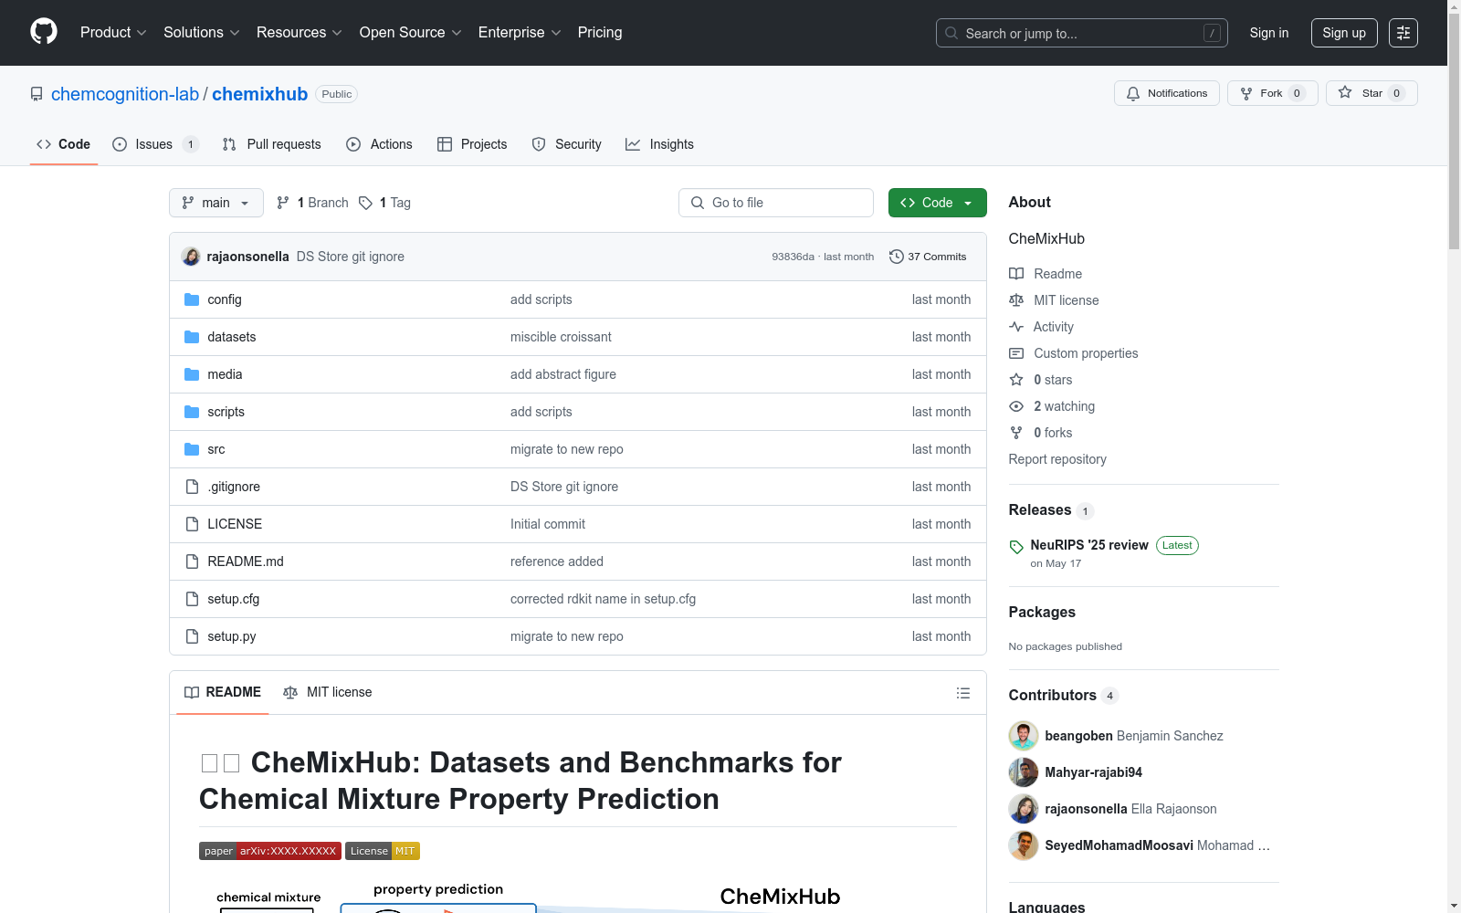1461x913 pixels.
Task: Click the book icon beside Readme link
Action: click(1016, 274)
